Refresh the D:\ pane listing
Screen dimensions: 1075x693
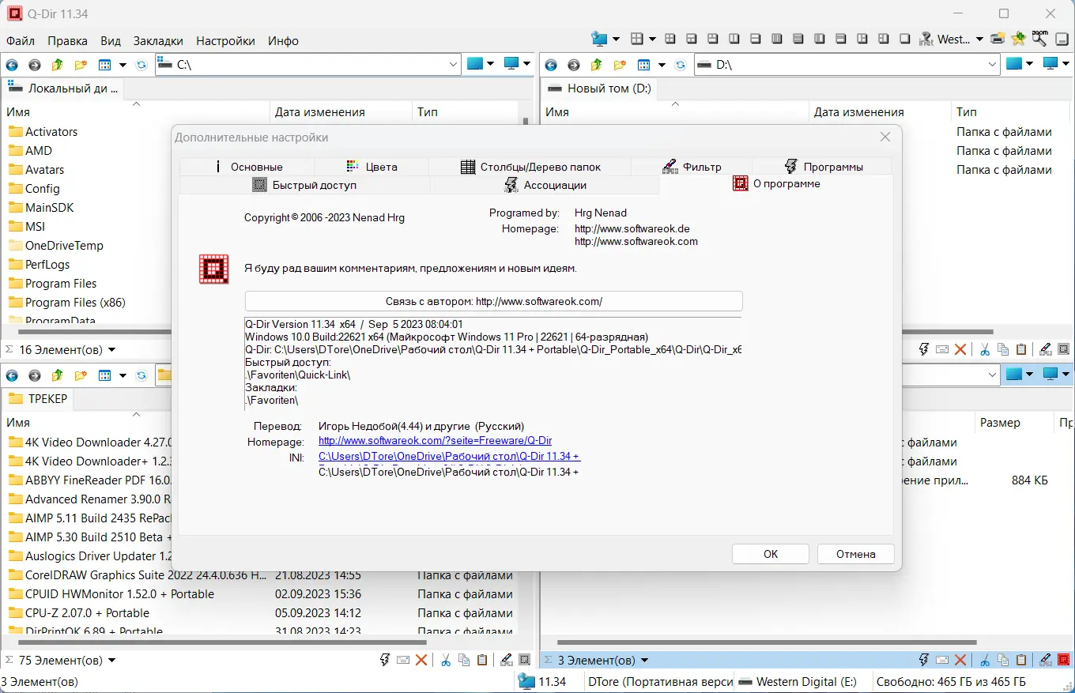(x=681, y=65)
